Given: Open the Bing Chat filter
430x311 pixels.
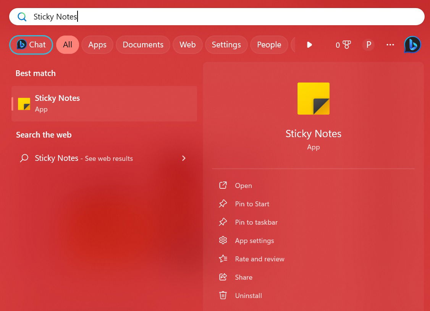Looking at the screenshot, I should tap(31, 45).
